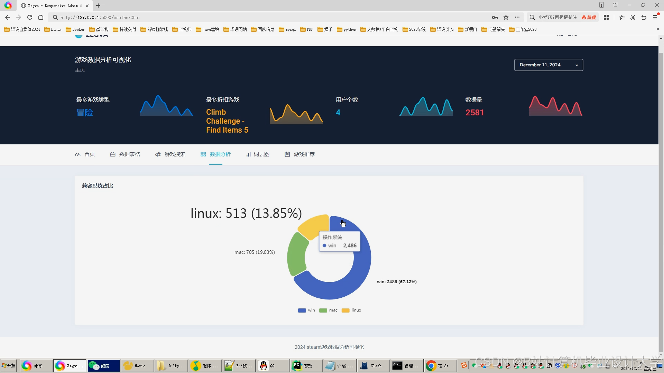Click the screenshot scissors icon
664x373 pixels.
633,17
